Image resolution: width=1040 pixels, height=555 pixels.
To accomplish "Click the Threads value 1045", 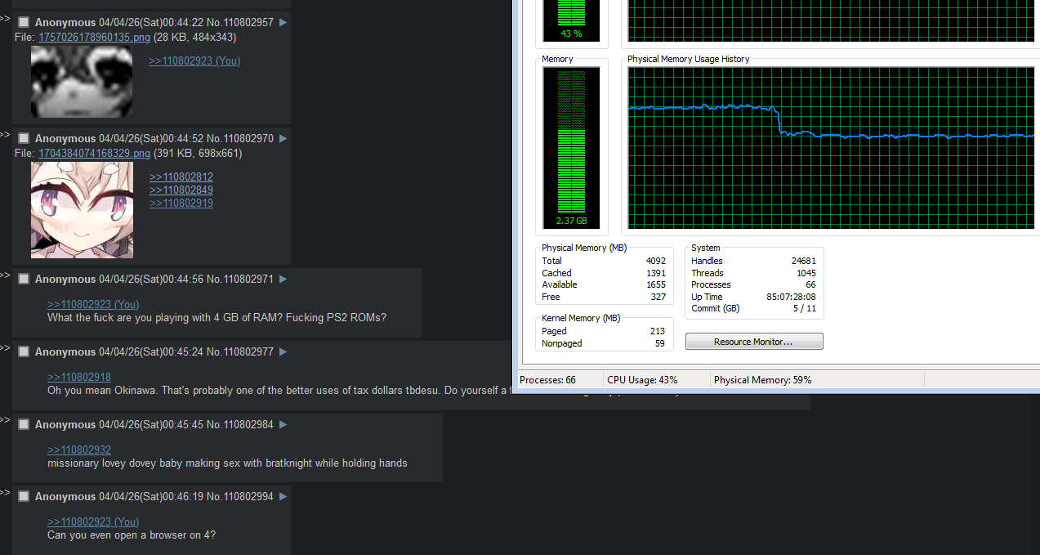I will [x=806, y=273].
